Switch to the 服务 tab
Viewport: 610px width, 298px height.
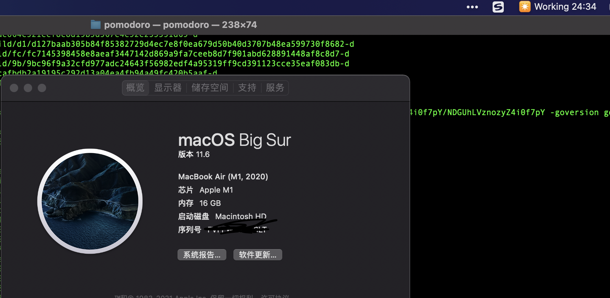(275, 88)
